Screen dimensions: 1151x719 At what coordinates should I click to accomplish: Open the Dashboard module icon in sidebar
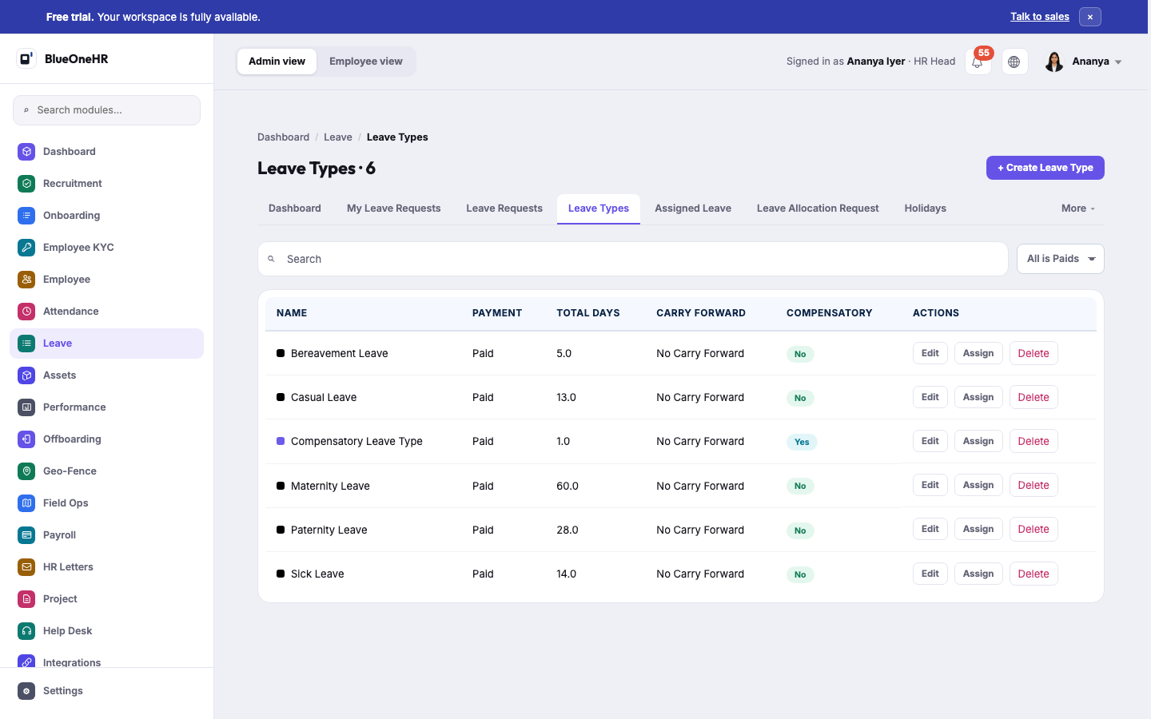(26, 151)
